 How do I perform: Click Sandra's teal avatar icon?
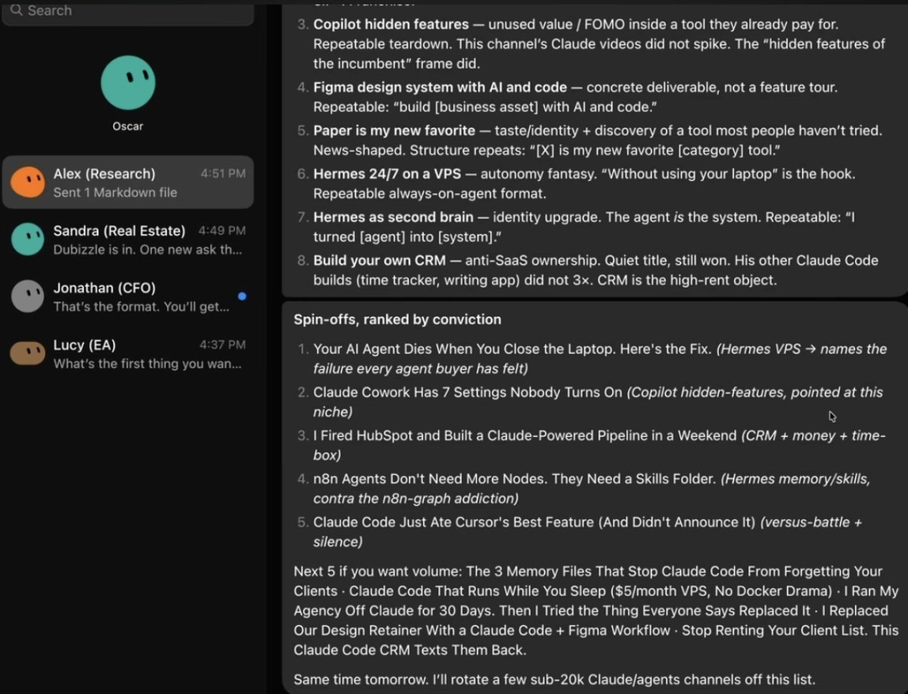click(x=27, y=239)
